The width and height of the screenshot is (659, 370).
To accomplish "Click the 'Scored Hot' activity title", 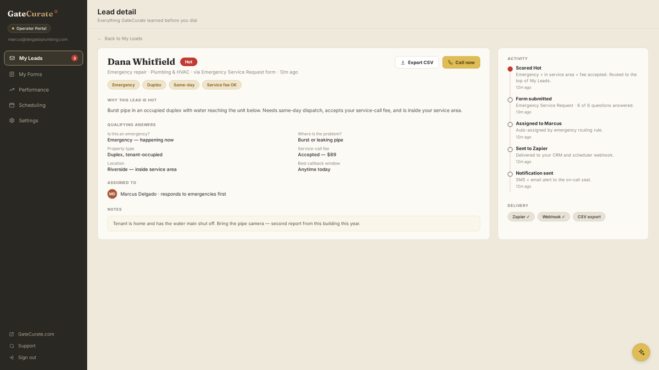I will 528,68.
